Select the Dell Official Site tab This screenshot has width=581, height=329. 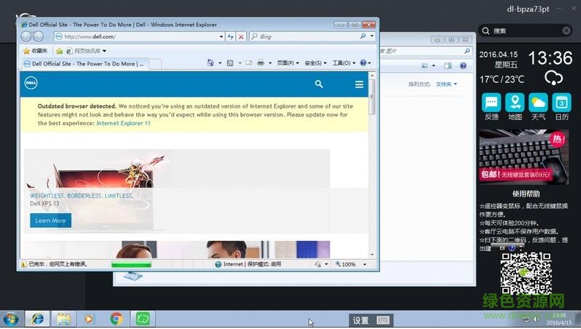pyautogui.click(x=85, y=64)
